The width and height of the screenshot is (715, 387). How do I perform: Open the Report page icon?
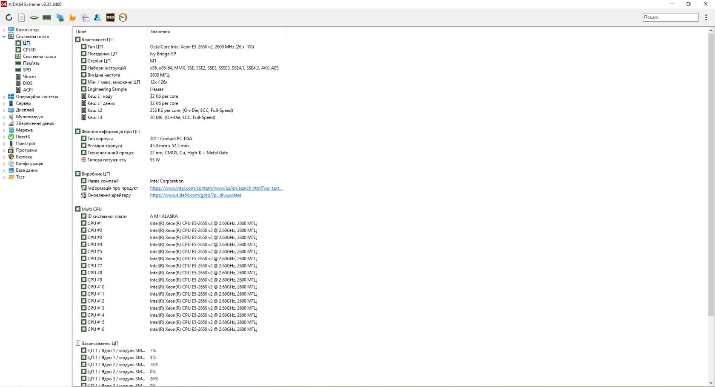[x=21, y=17]
